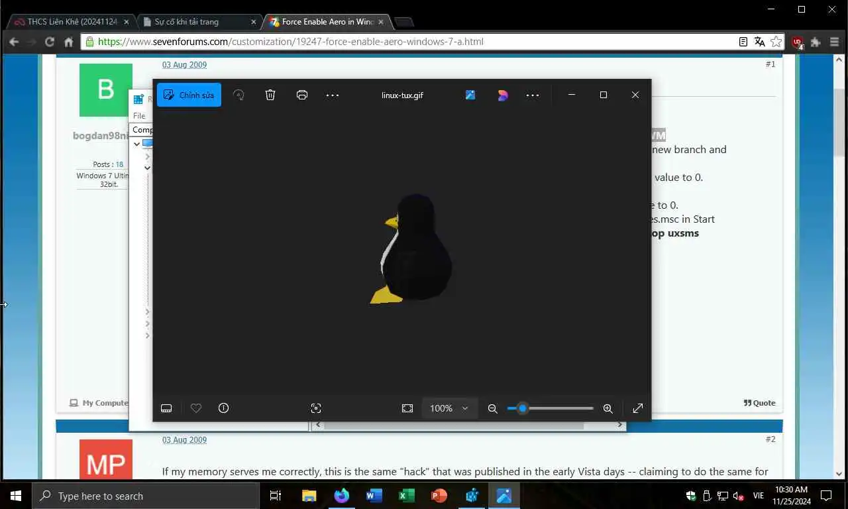Image resolution: width=848 pixels, height=509 pixels.
Task: Open the uBlock Origin extension icon
Action: pos(798,42)
